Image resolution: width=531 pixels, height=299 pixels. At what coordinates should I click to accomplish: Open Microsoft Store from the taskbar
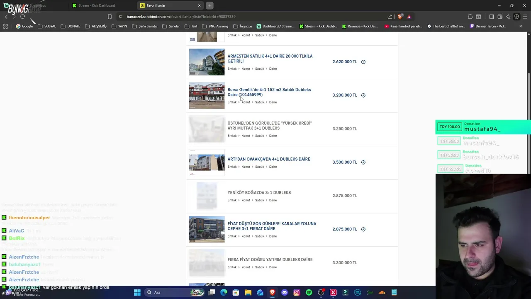[x=236, y=292]
